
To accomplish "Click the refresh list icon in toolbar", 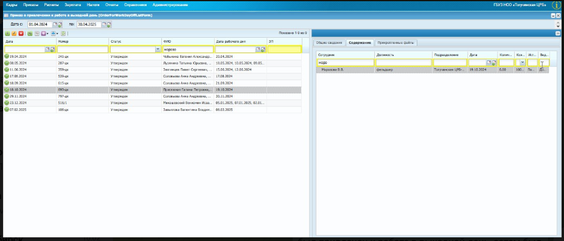I will coord(63,33).
